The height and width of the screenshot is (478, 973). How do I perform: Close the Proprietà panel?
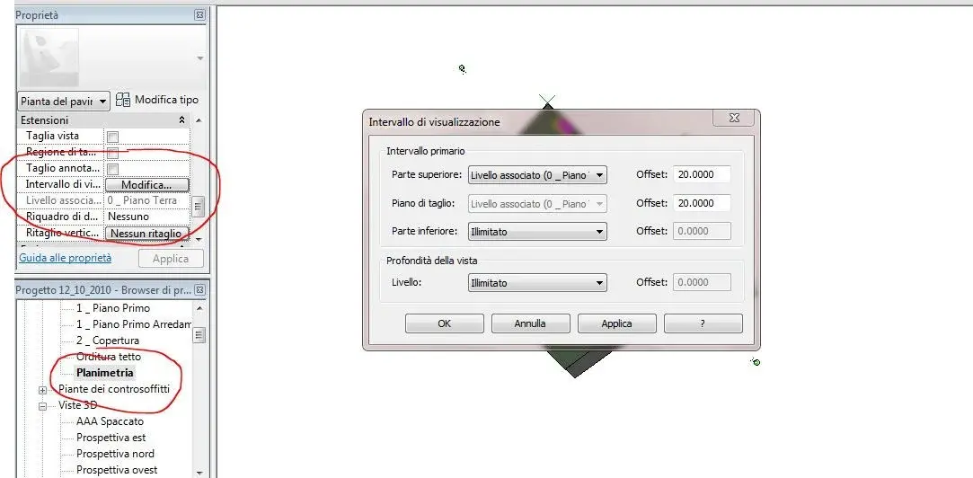199,15
